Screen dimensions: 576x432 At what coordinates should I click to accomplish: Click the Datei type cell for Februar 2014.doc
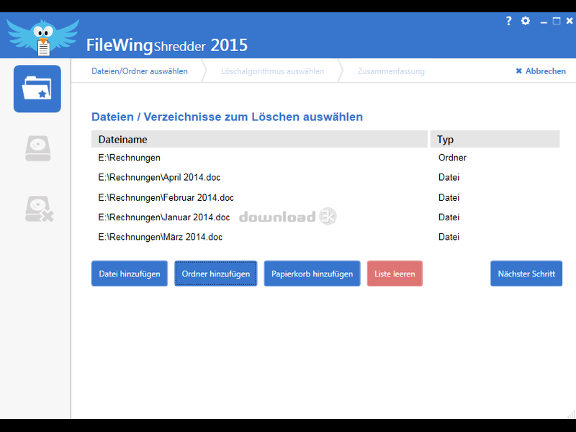(449, 197)
